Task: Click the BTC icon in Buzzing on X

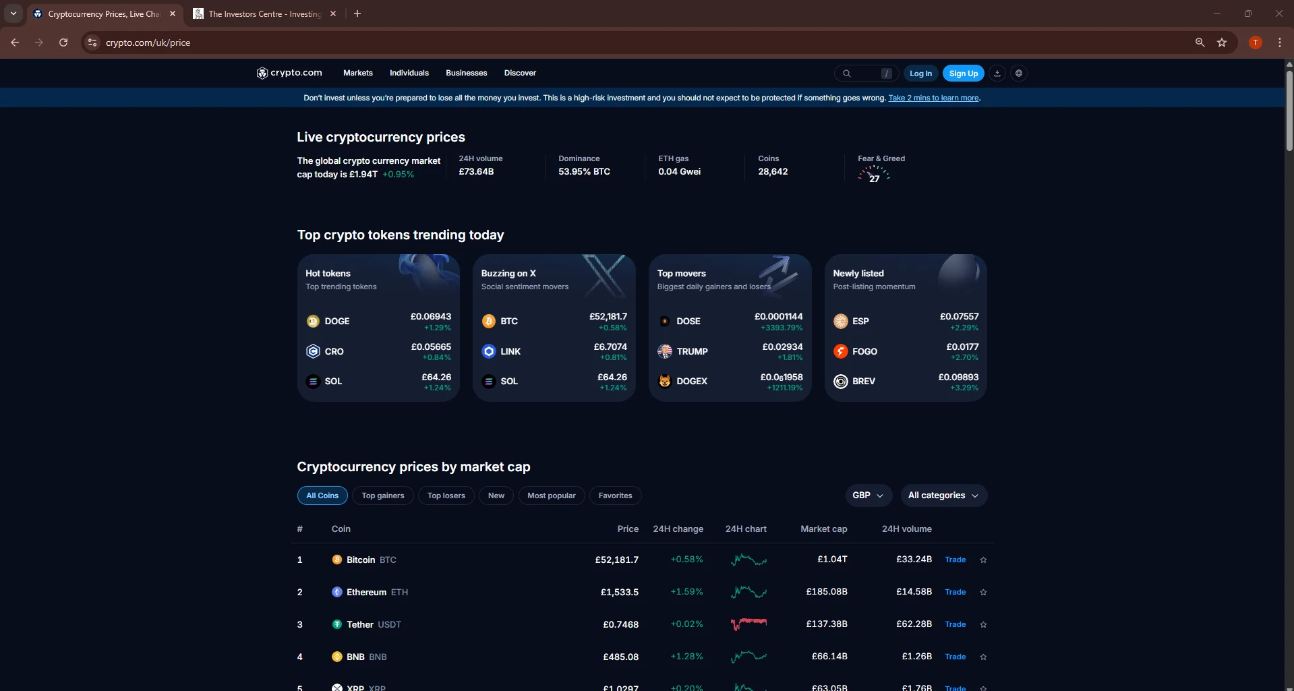Action: click(x=489, y=322)
